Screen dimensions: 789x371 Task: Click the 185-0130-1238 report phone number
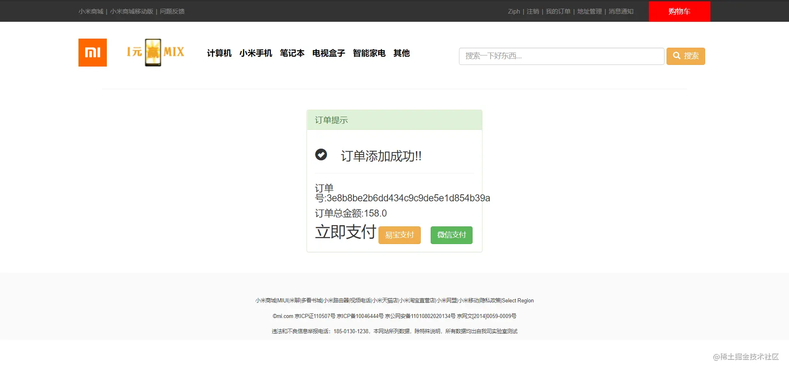coord(351,332)
